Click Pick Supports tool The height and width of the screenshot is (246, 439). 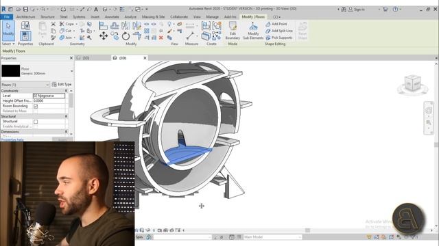(x=278, y=38)
